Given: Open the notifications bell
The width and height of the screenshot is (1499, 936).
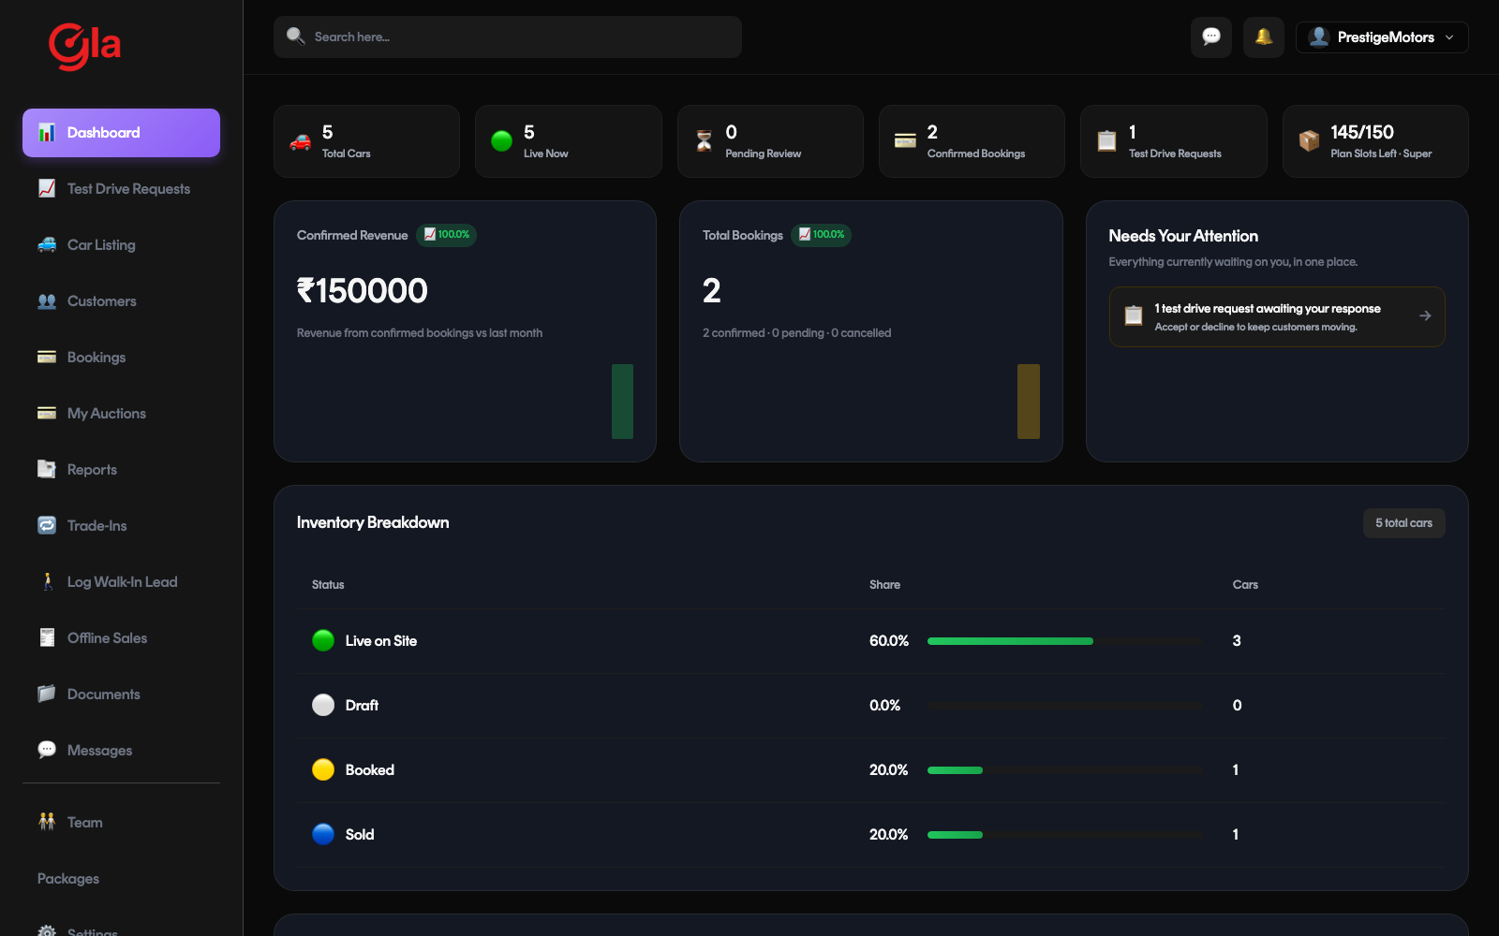Looking at the screenshot, I should coord(1264,37).
